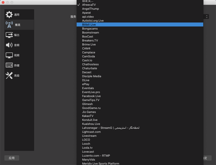Select Eventials service
216x165 pixels.
pyautogui.click(x=140, y=88)
